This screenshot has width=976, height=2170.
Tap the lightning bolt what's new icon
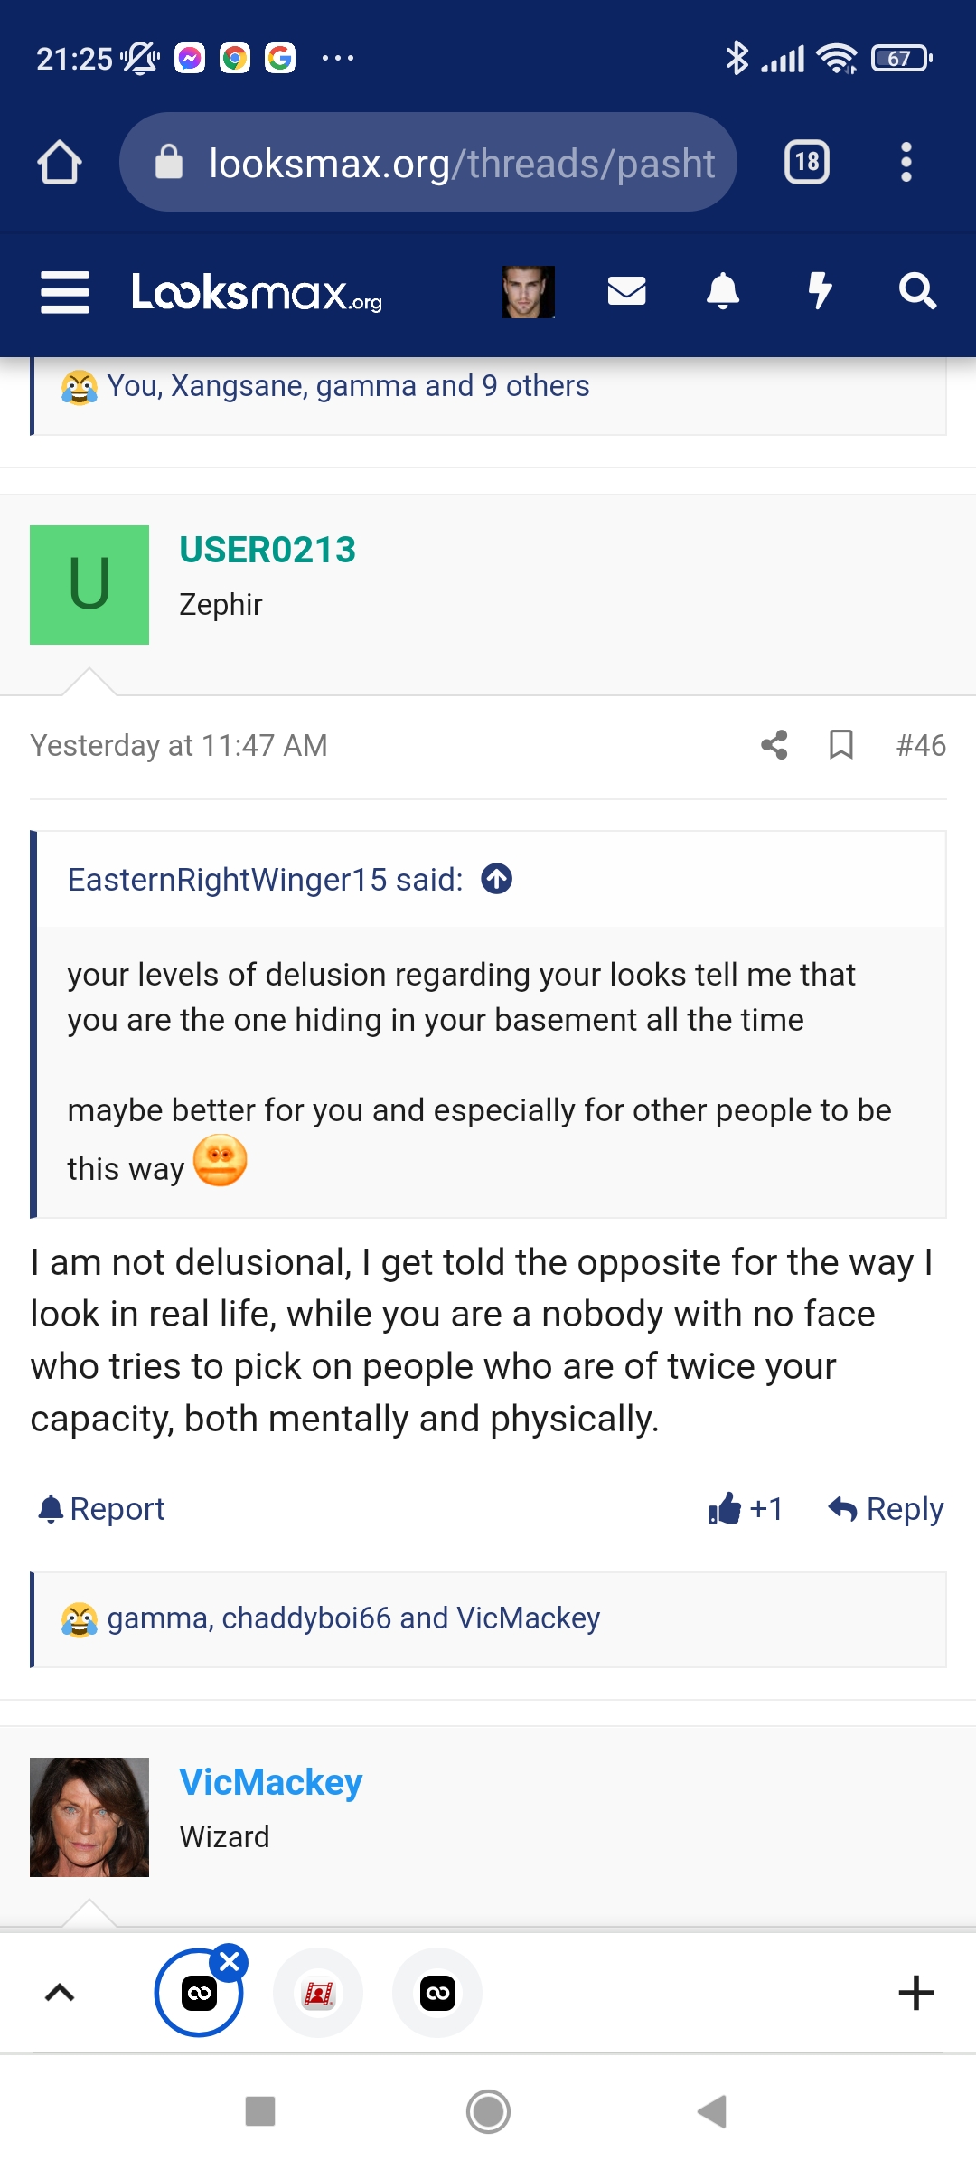point(820,291)
